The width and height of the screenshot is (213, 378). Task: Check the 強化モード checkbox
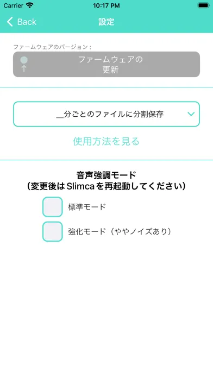coord(53,232)
